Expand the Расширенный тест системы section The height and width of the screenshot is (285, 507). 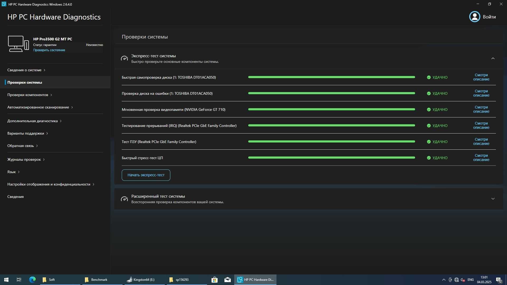493,199
